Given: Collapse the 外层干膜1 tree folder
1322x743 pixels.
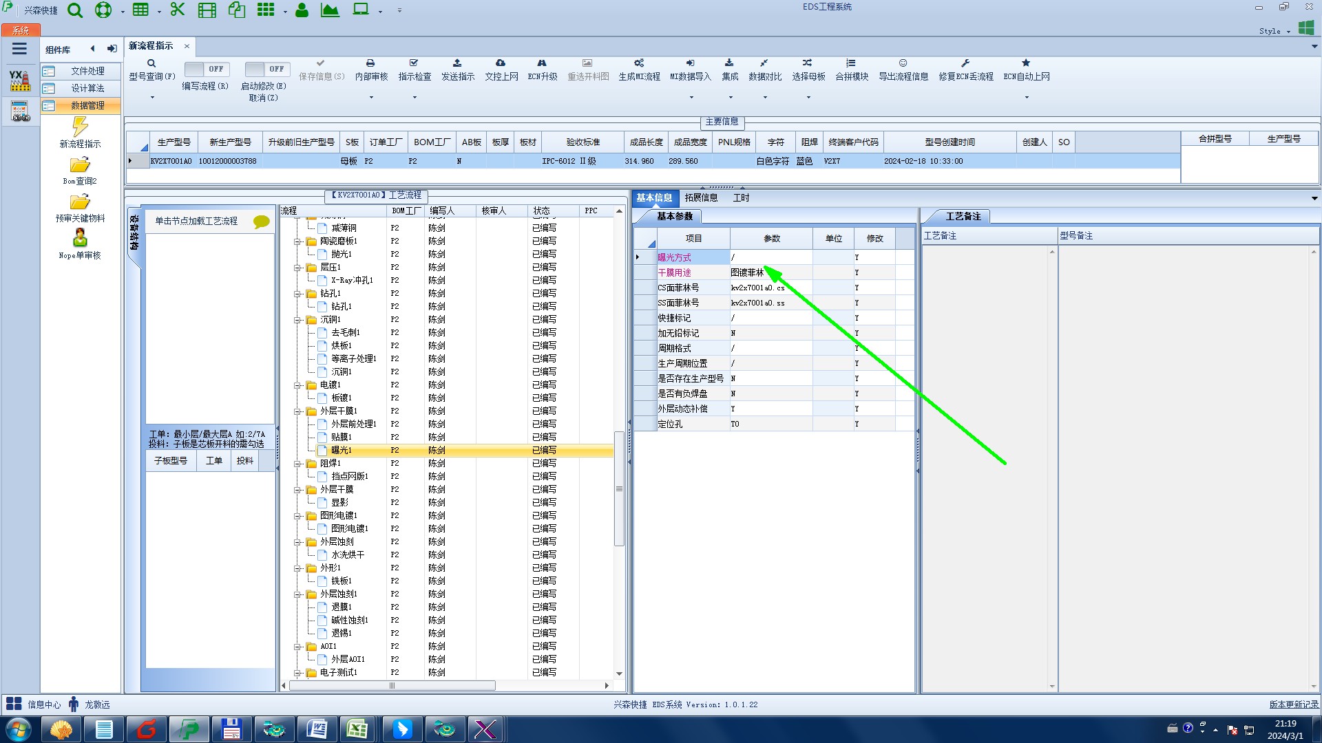Looking at the screenshot, I should coord(297,411).
